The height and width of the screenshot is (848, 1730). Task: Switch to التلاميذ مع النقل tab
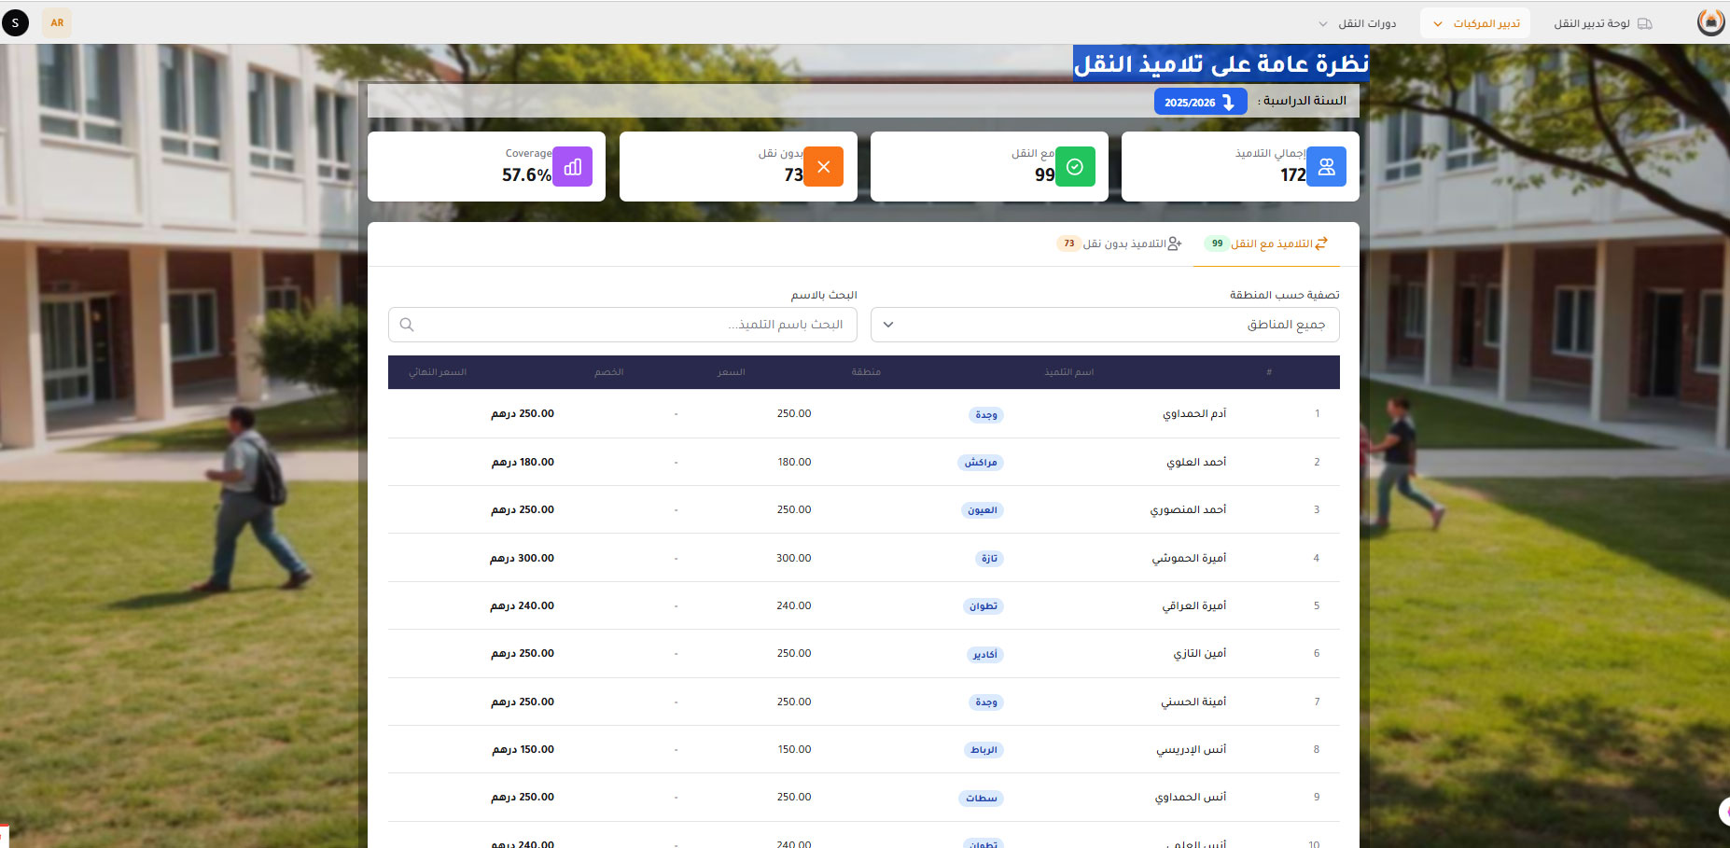[1266, 243]
